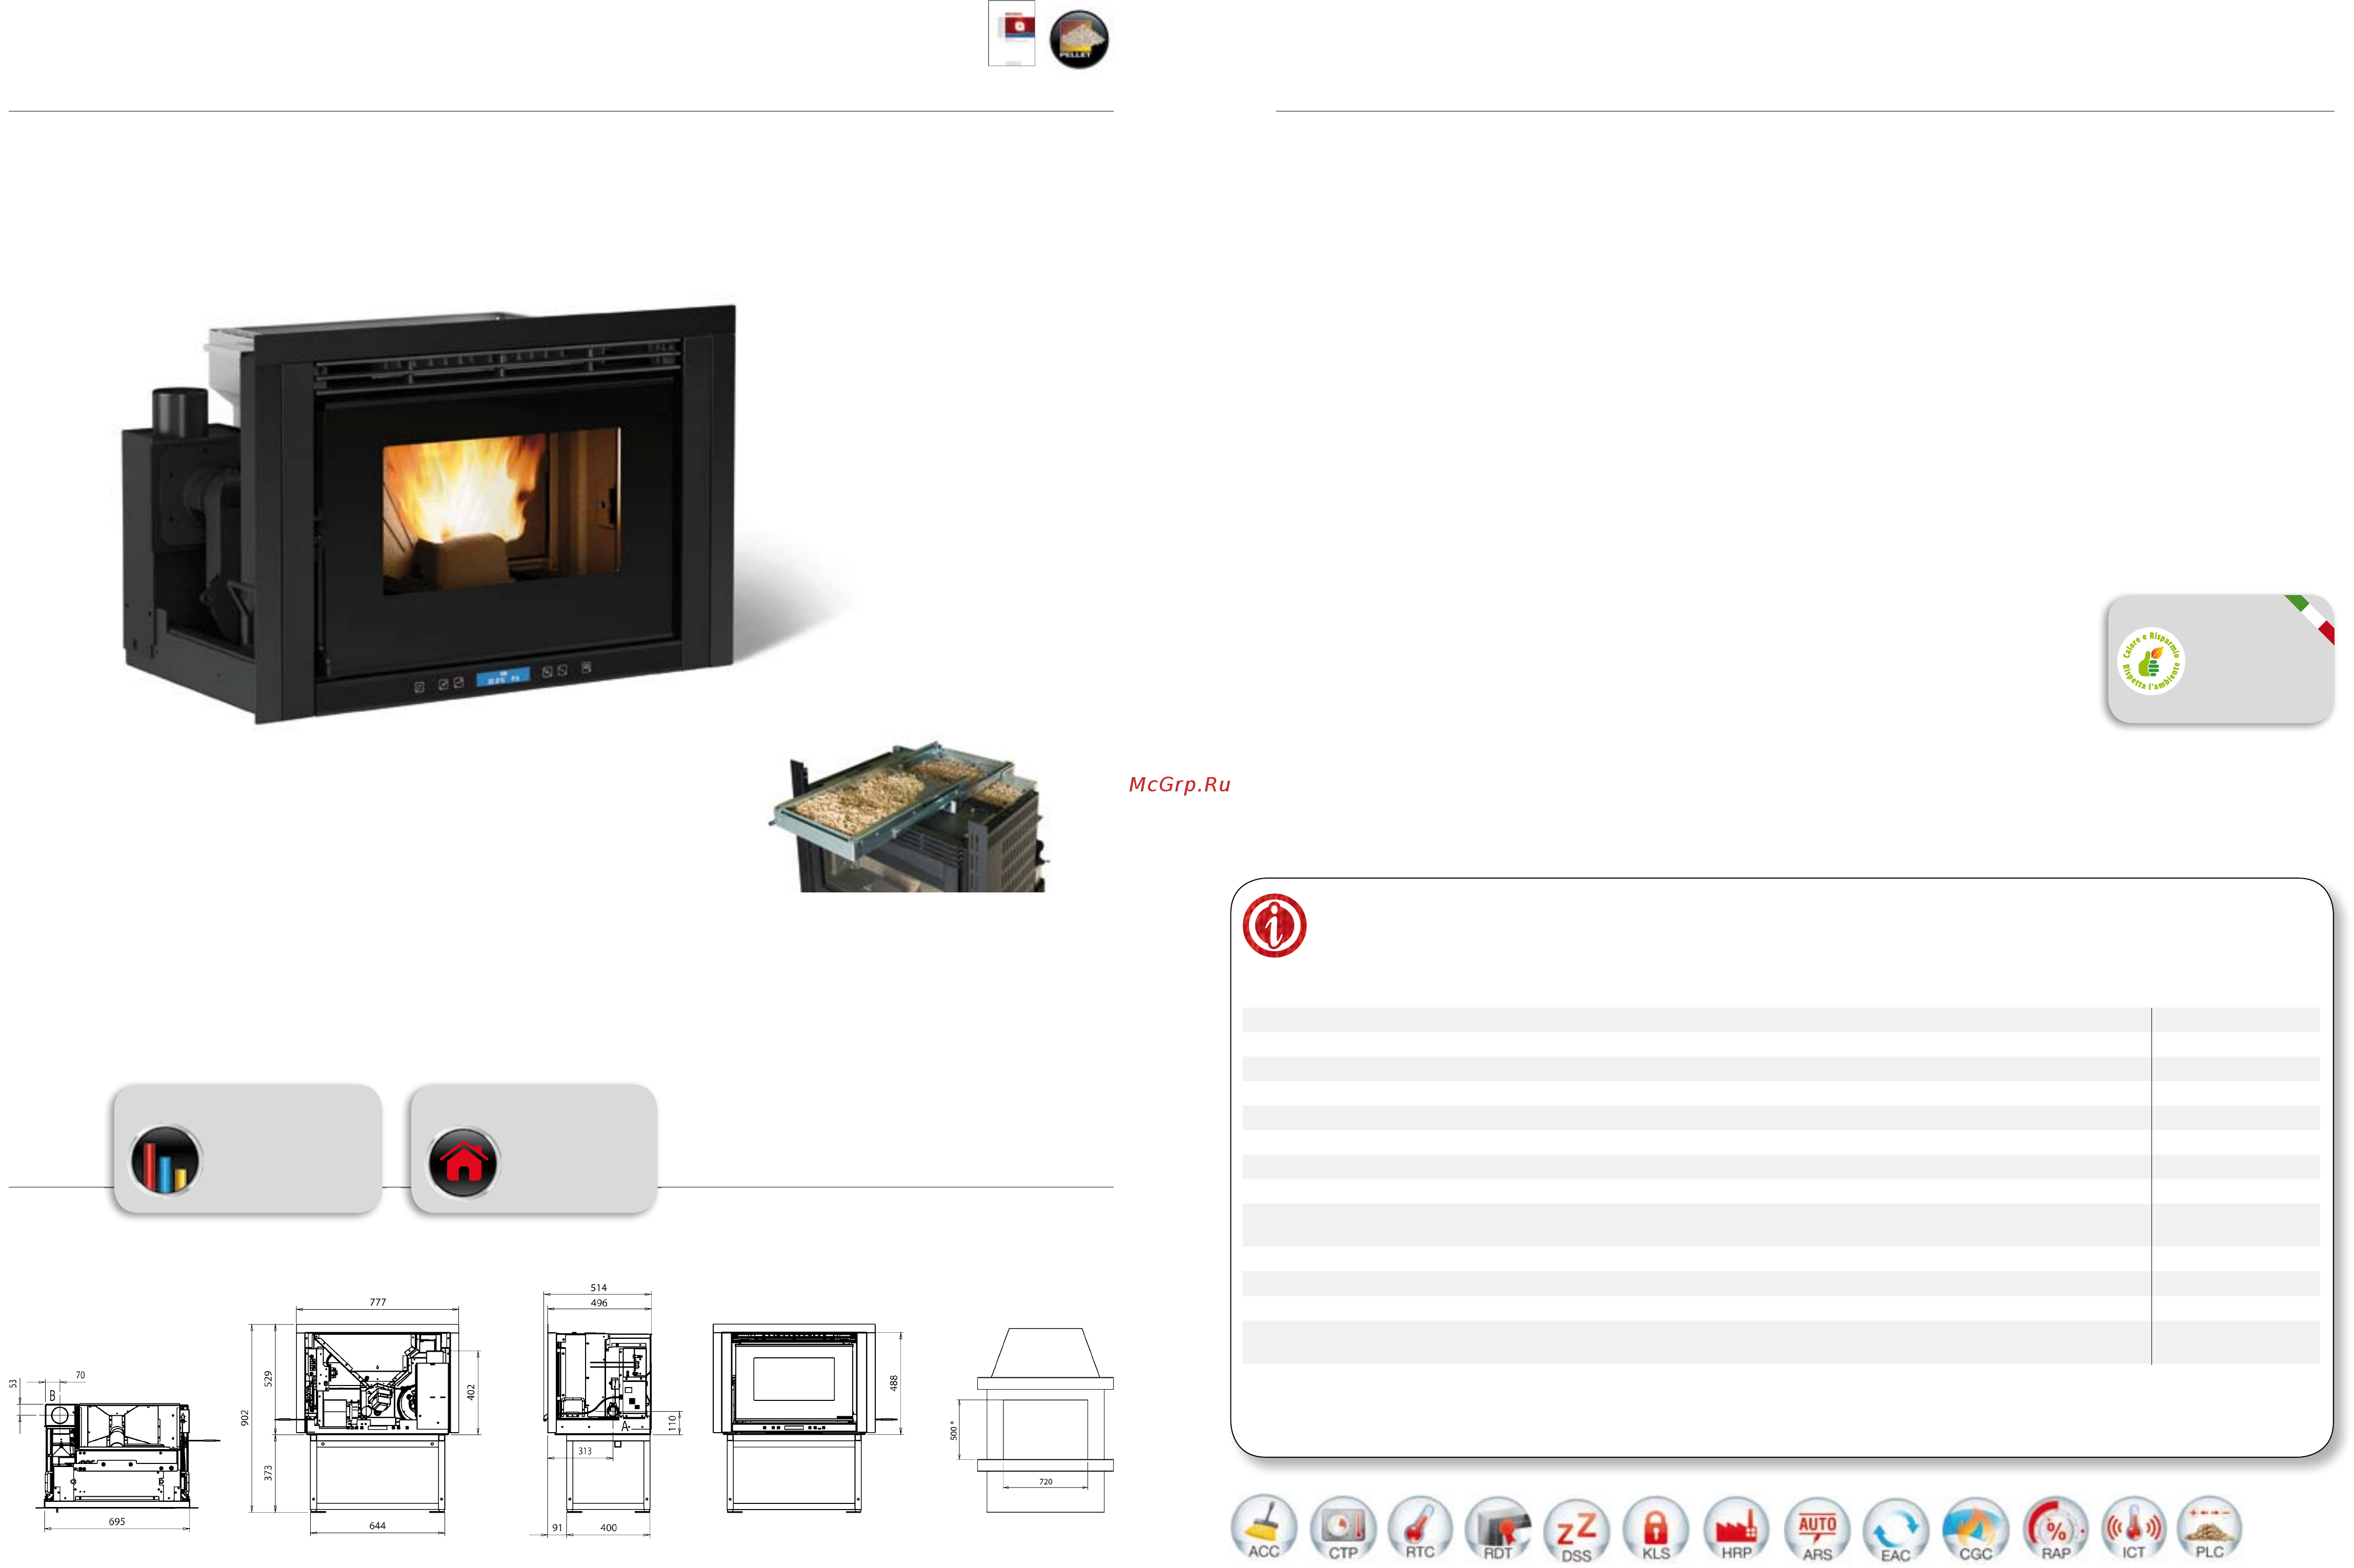The image size is (2354, 1568).
Task: Click the blue display on stove panel
Action: click(502, 677)
